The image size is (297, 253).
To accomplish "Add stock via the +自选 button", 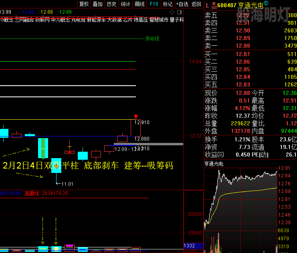I will (x=182, y=4).
